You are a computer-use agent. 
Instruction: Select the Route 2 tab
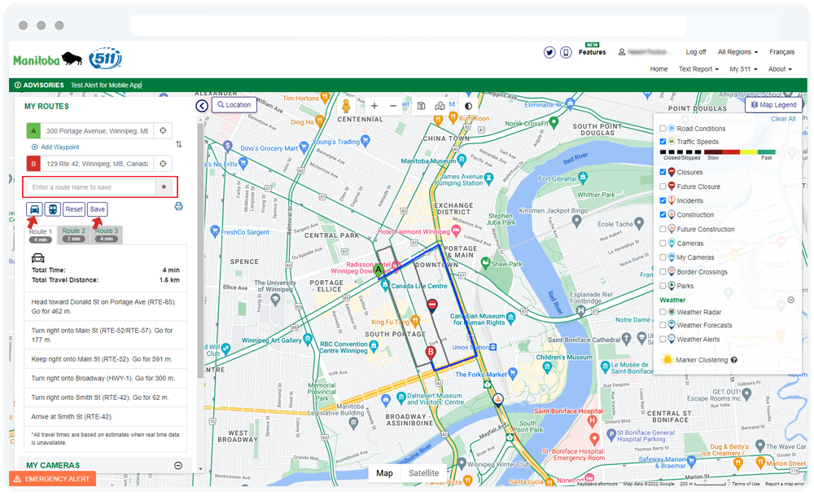pos(74,235)
